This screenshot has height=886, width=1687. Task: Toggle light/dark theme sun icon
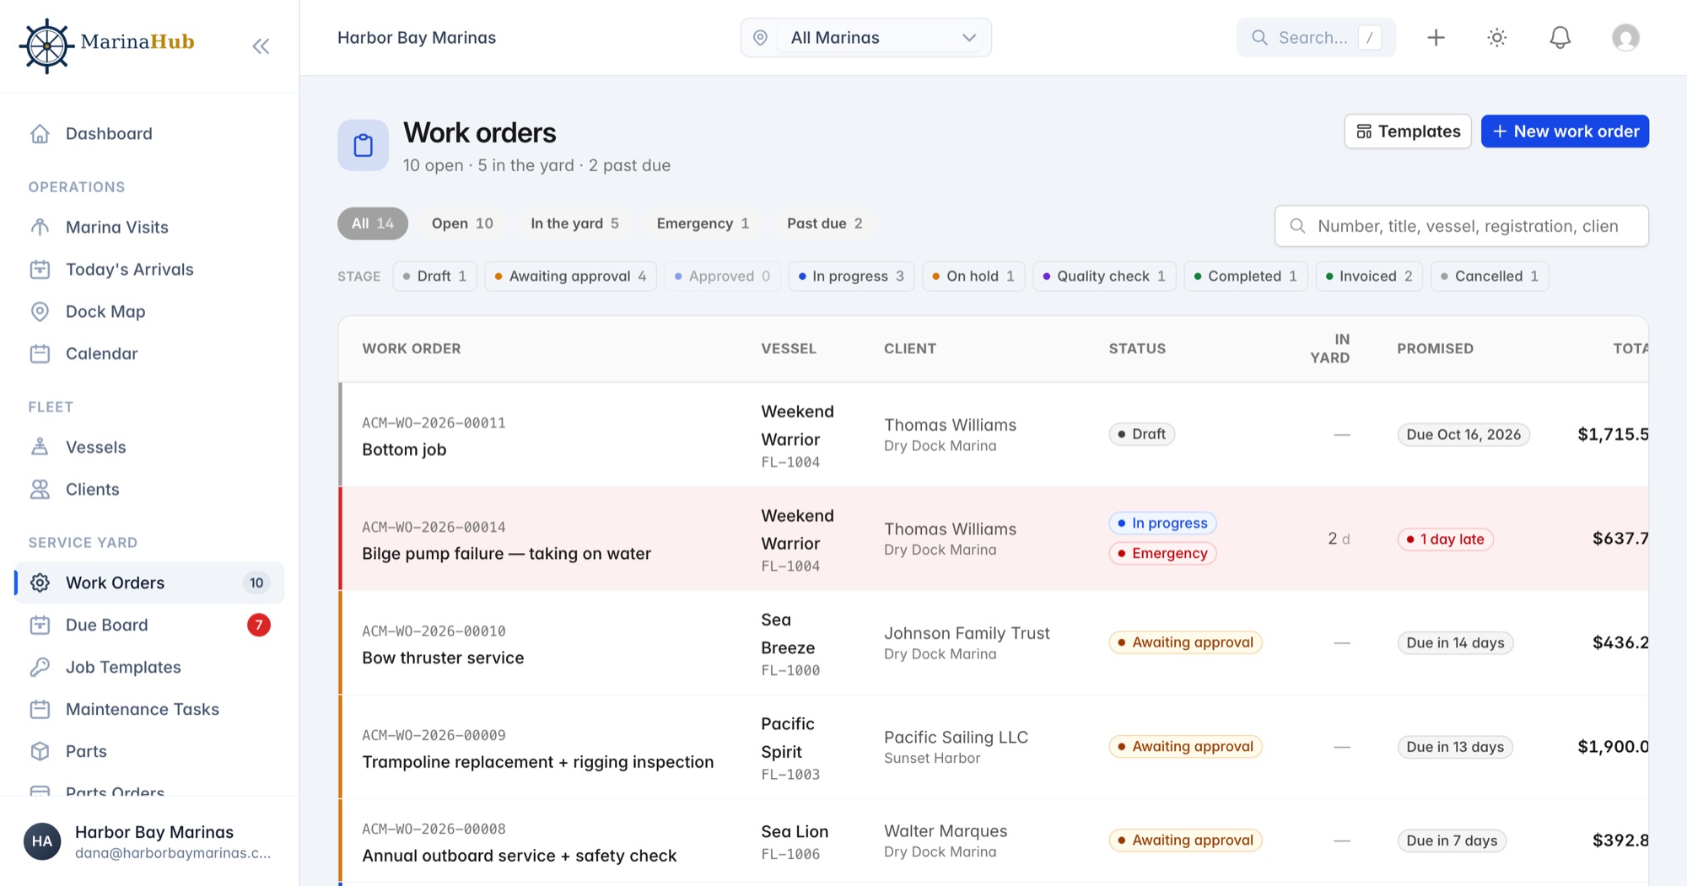[1497, 38]
